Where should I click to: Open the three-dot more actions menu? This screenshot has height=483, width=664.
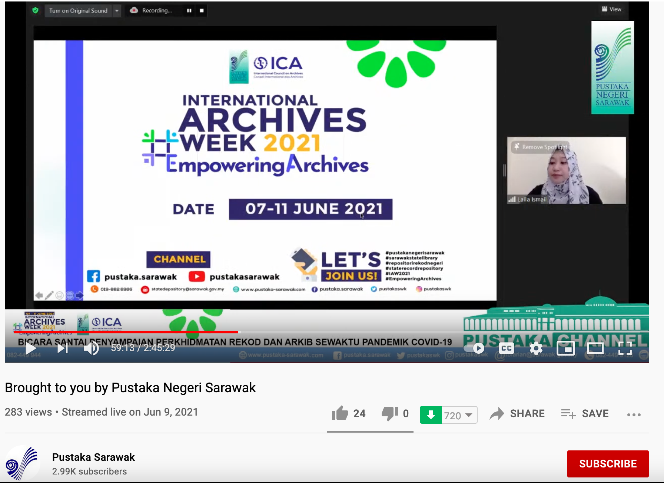point(634,414)
